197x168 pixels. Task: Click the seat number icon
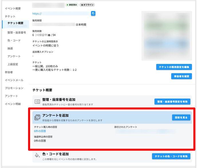(x=37, y=101)
